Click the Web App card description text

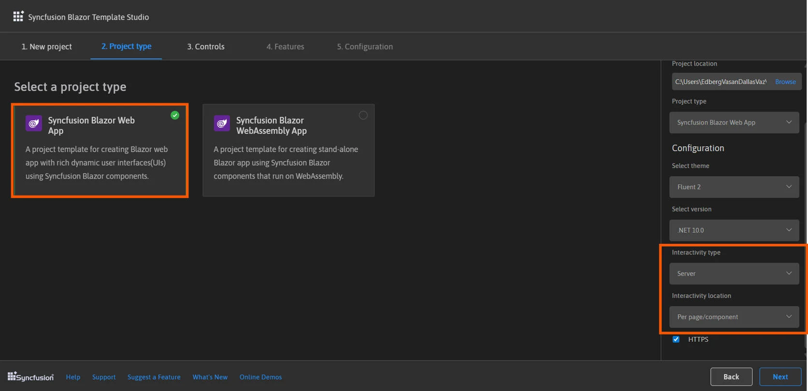pyautogui.click(x=97, y=163)
